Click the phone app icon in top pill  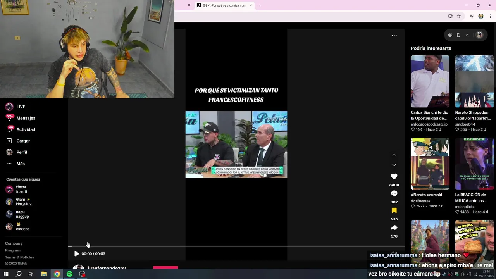(x=458, y=35)
